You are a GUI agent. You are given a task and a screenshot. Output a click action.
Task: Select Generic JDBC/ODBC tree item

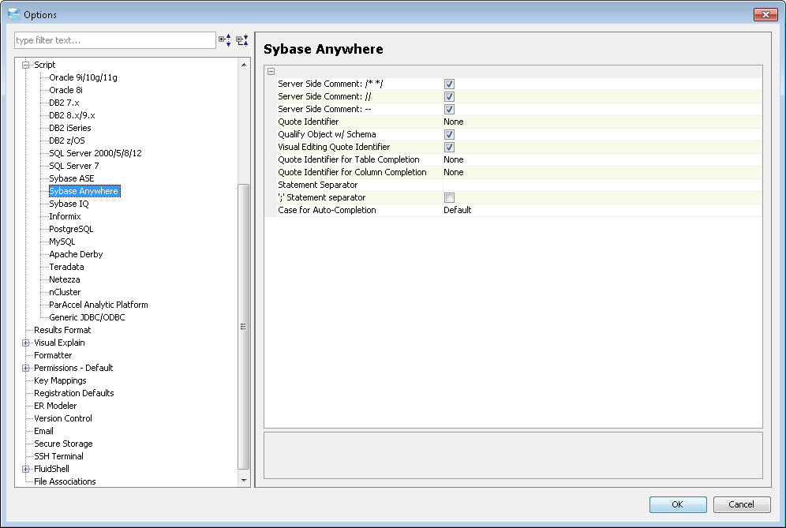coord(88,317)
